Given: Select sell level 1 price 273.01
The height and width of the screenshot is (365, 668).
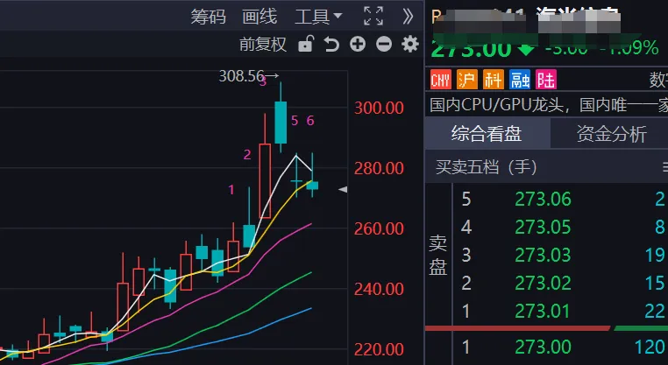Looking at the screenshot, I should tap(543, 312).
